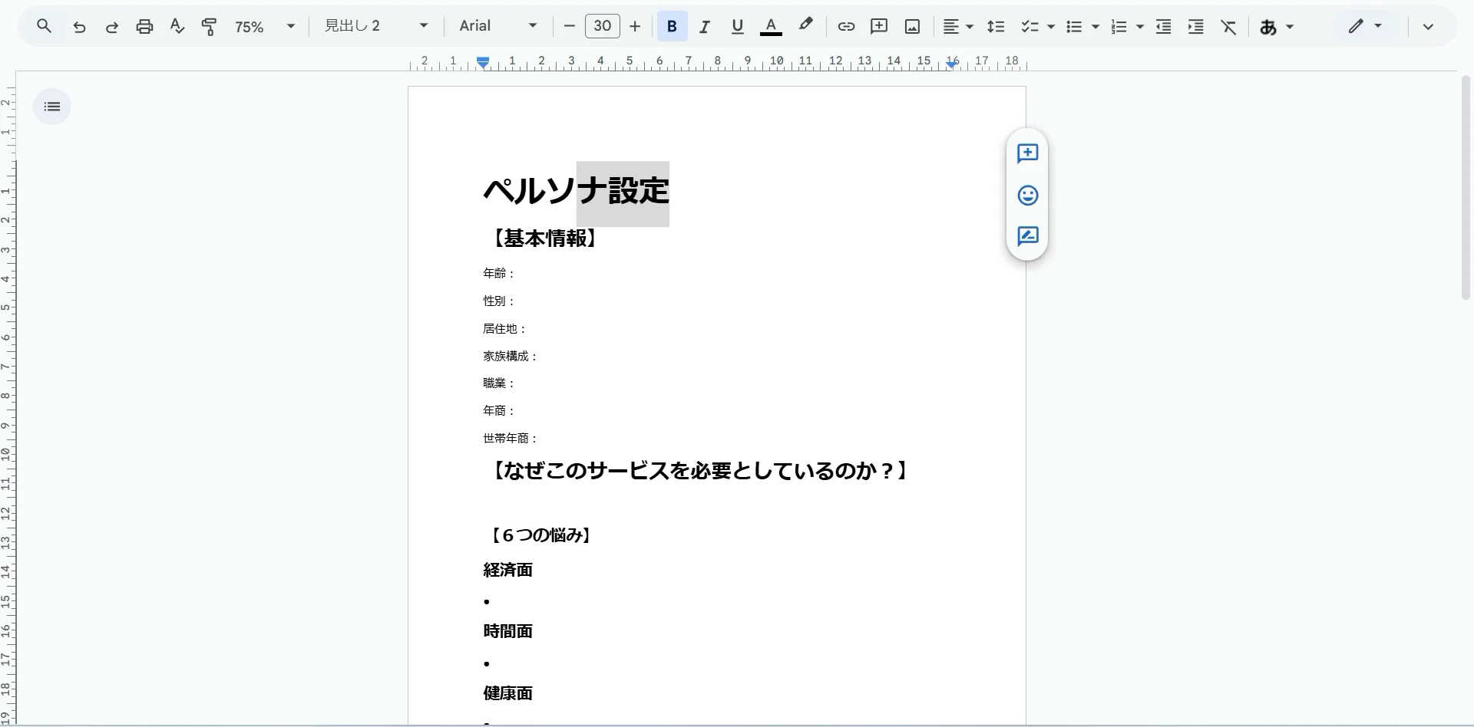Click the font size field showing 30
1474x727 pixels.
tap(603, 26)
